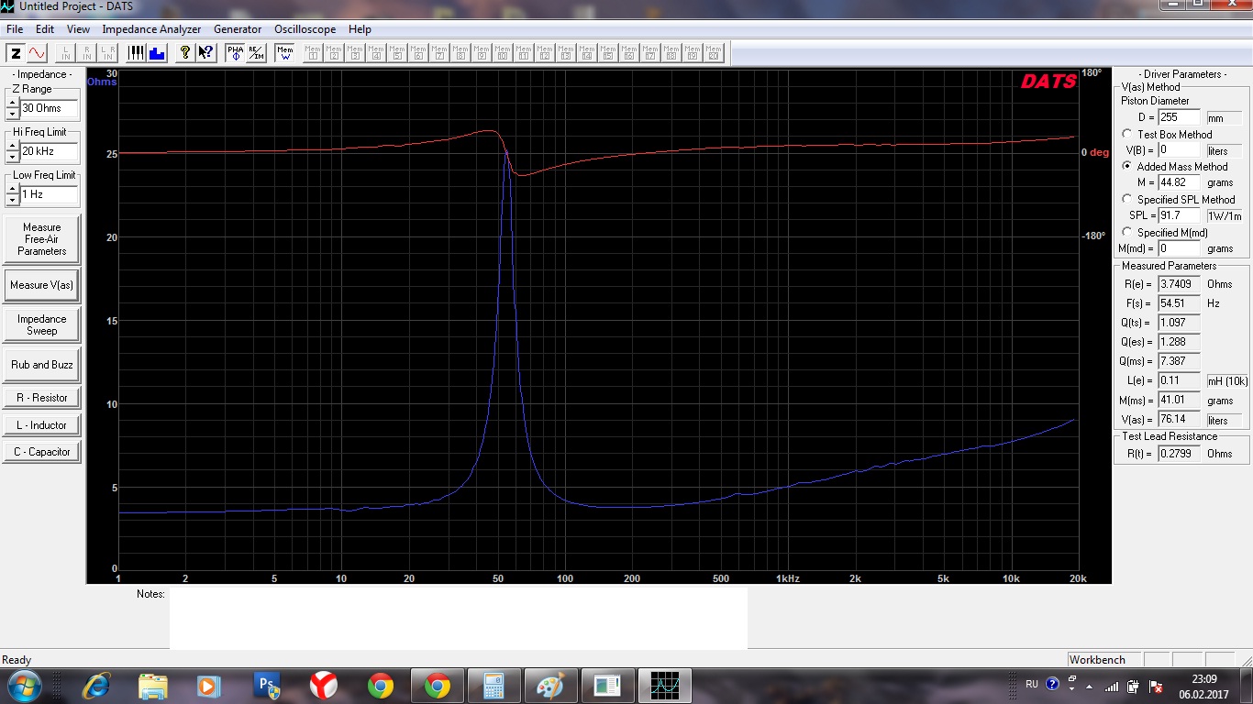Decrease the Low Freq Limit stepper
Image resolution: width=1253 pixels, height=704 pixels.
click(x=12, y=199)
